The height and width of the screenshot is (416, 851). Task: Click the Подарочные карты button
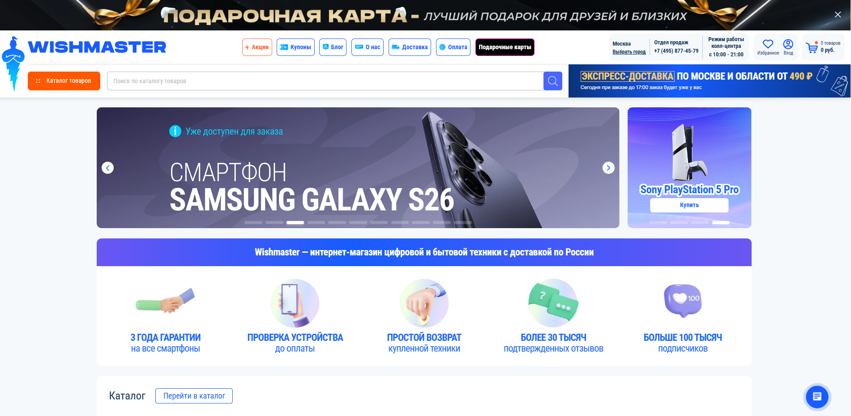(505, 47)
